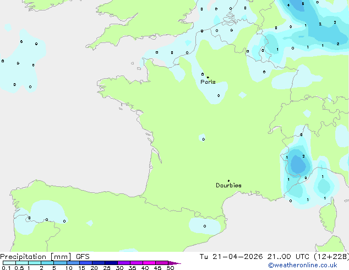Pick the 15–20 mm legend swatch
Viewport: 349px width, 270px height.
(x=86, y=263)
